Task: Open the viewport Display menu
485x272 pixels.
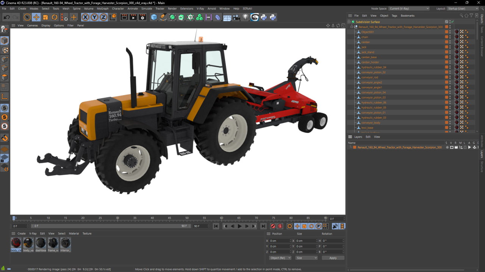Action: pyautogui.click(x=46, y=25)
